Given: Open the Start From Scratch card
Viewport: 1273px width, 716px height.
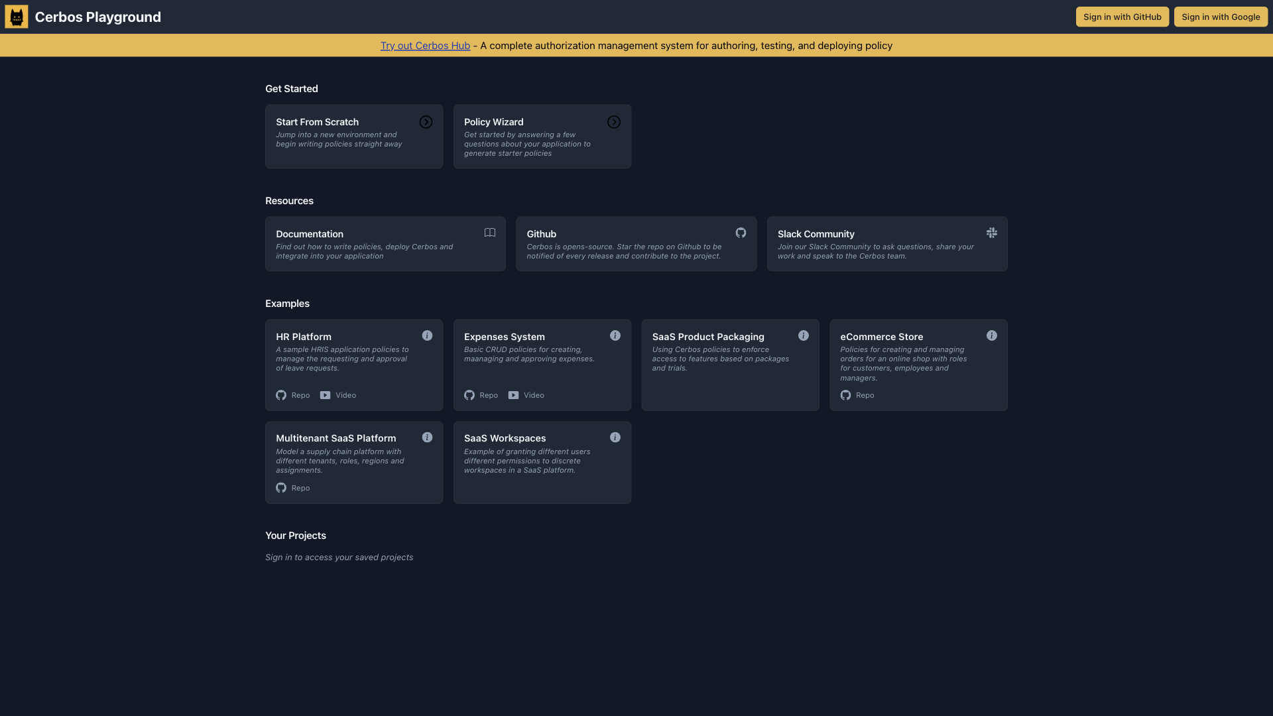Looking at the screenshot, I should tap(354, 137).
